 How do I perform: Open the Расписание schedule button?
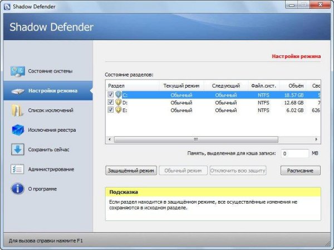coord(301,171)
